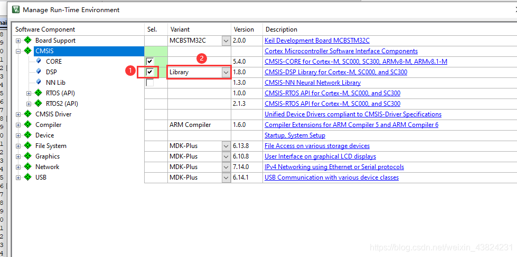Open the CMSIS-CORE for Cortex-M description link

(x=356, y=62)
